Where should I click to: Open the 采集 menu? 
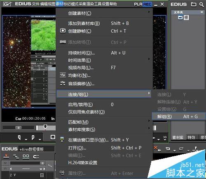(x=82, y=4)
